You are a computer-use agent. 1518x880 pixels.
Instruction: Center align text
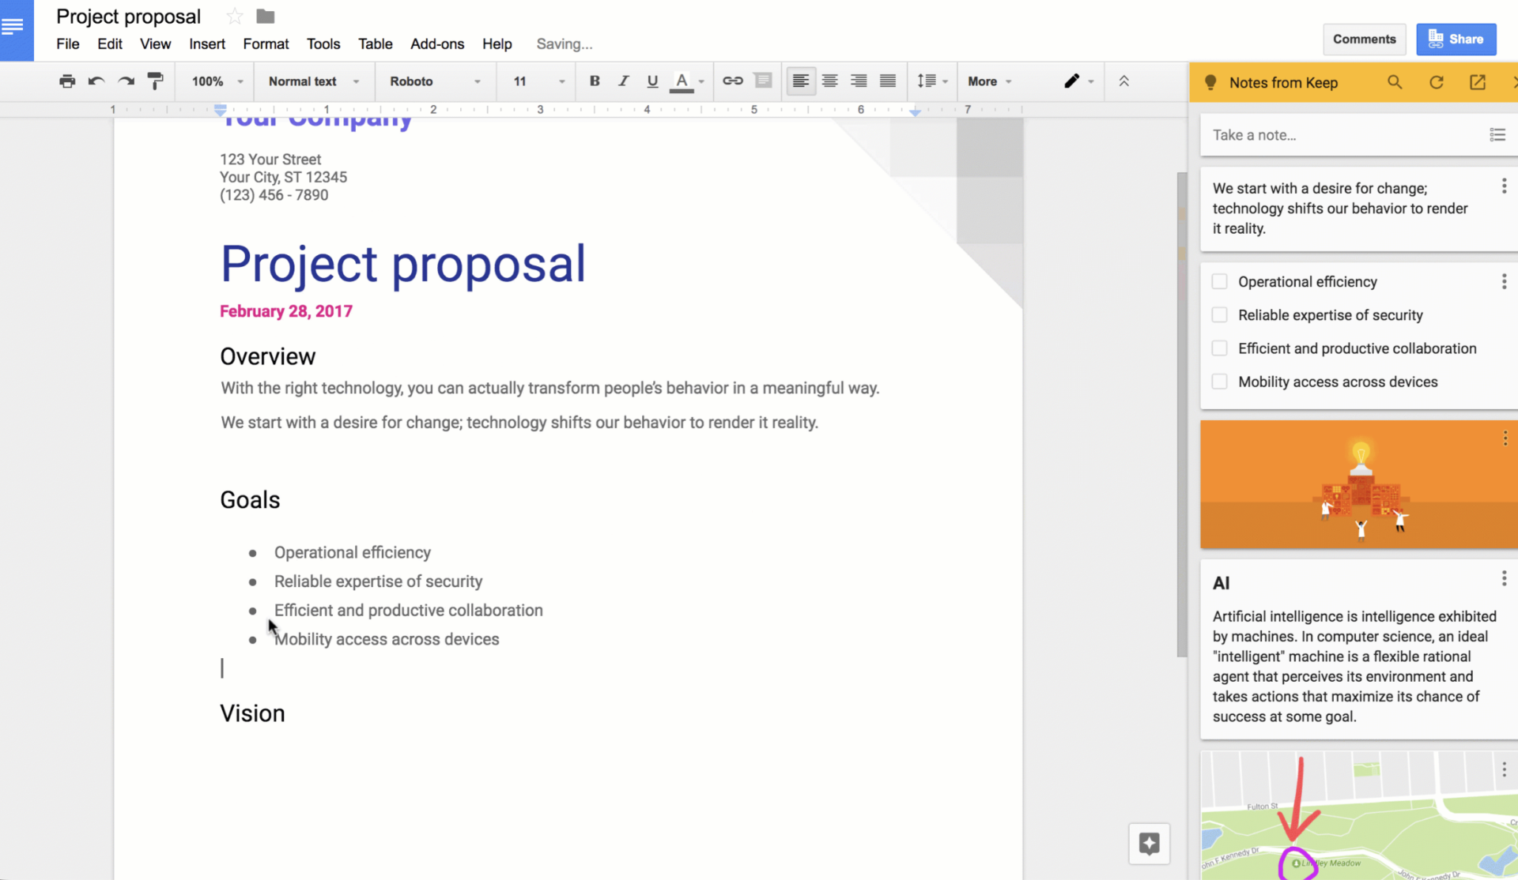[x=830, y=81]
